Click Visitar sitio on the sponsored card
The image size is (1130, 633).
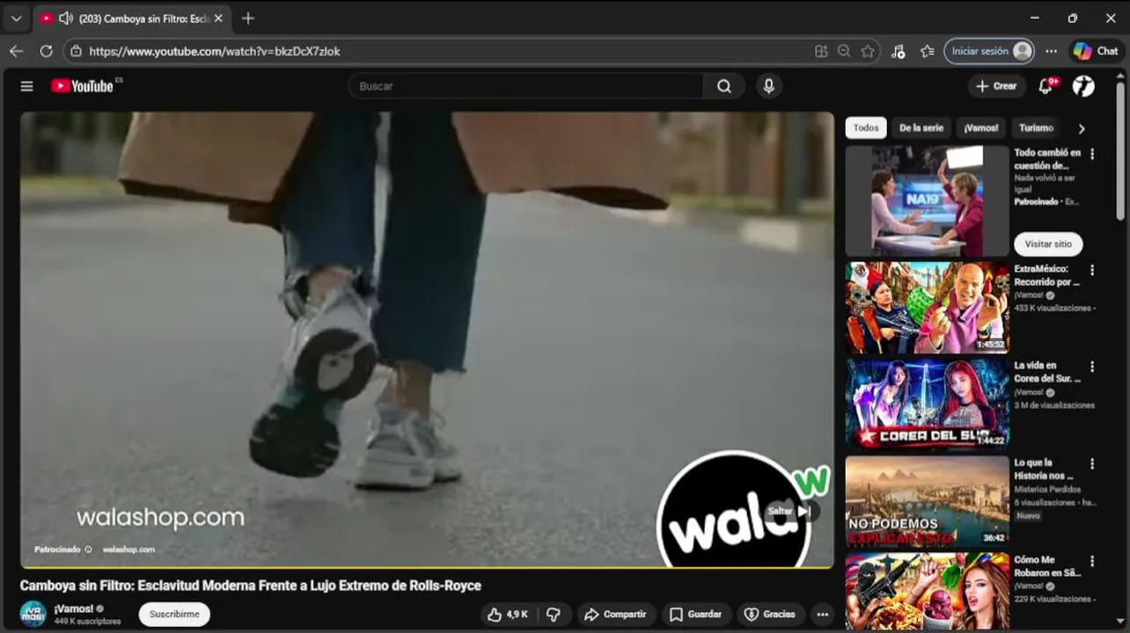click(x=1048, y=244)
